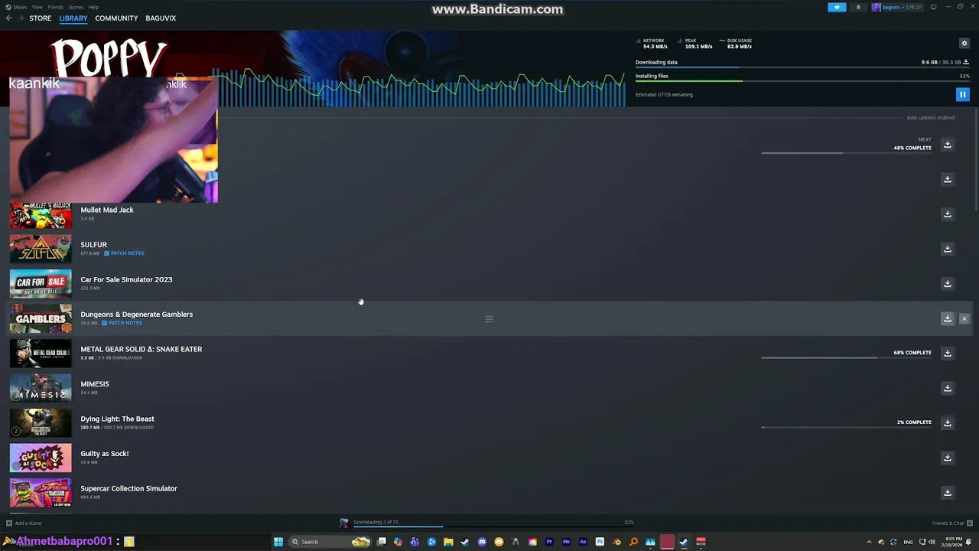Download Guilty as Sock! with arrow icon
This screenshot has height=551, width=979.
(947, 458)
